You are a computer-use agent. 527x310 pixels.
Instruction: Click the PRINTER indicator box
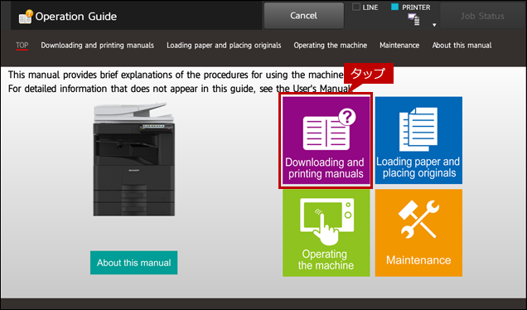[x=395, y=7]
